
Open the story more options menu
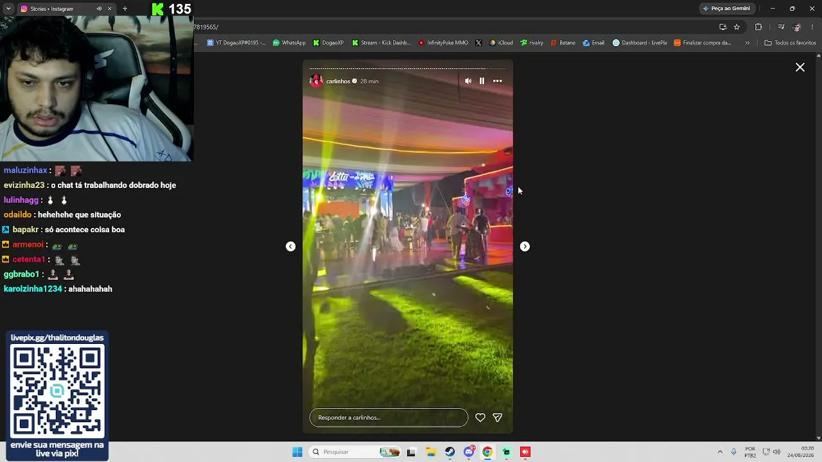(x=498, y=81)
